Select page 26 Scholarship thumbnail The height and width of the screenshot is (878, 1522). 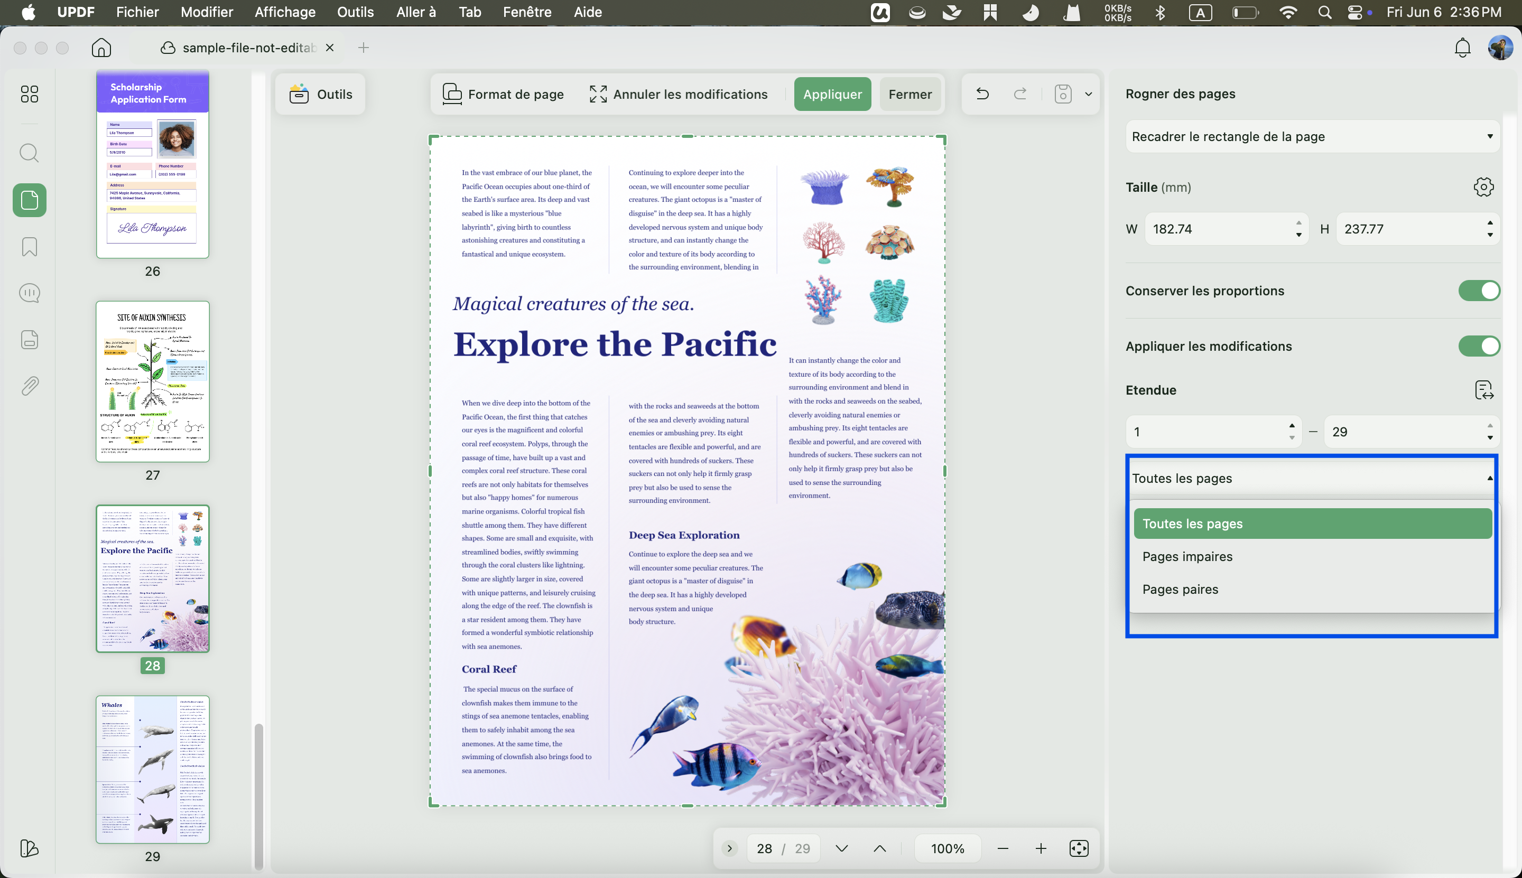click(153, 164)
